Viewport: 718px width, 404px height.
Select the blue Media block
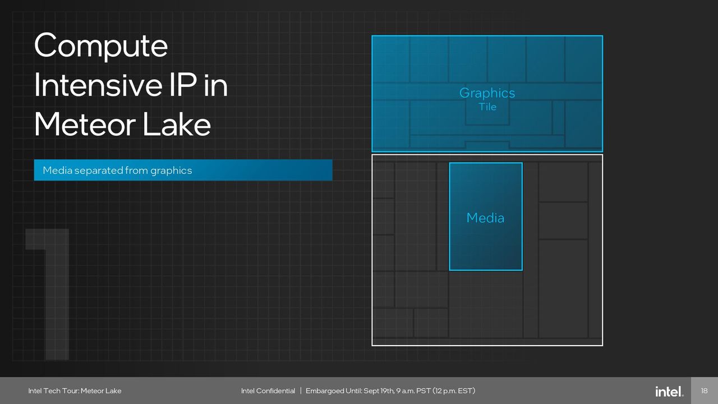(x=486, y=217)
